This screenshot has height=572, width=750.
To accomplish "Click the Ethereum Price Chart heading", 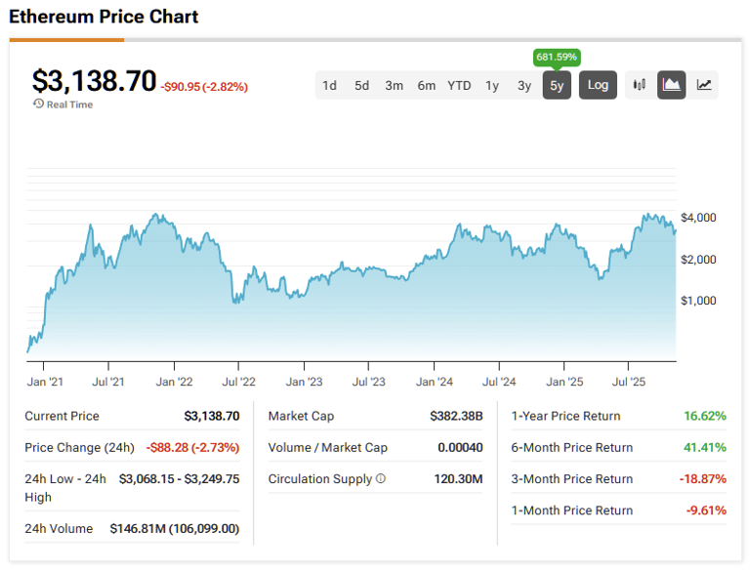I will (x=104, y=17).
